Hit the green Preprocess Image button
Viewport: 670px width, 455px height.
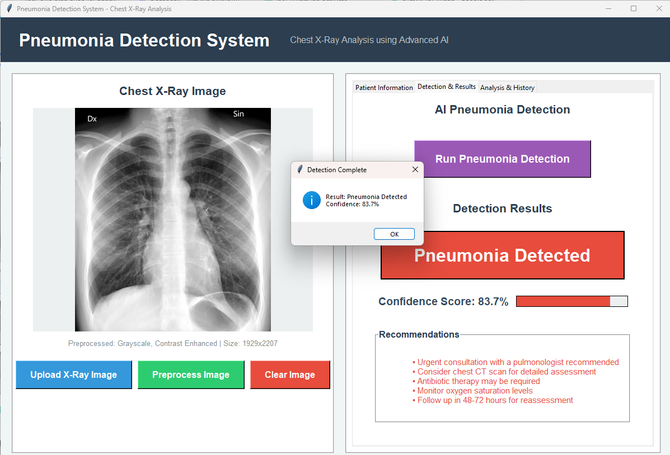pyautogui.click(x=191, y=375)
